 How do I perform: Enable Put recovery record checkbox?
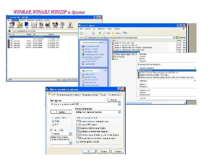(x=78, y=135)
